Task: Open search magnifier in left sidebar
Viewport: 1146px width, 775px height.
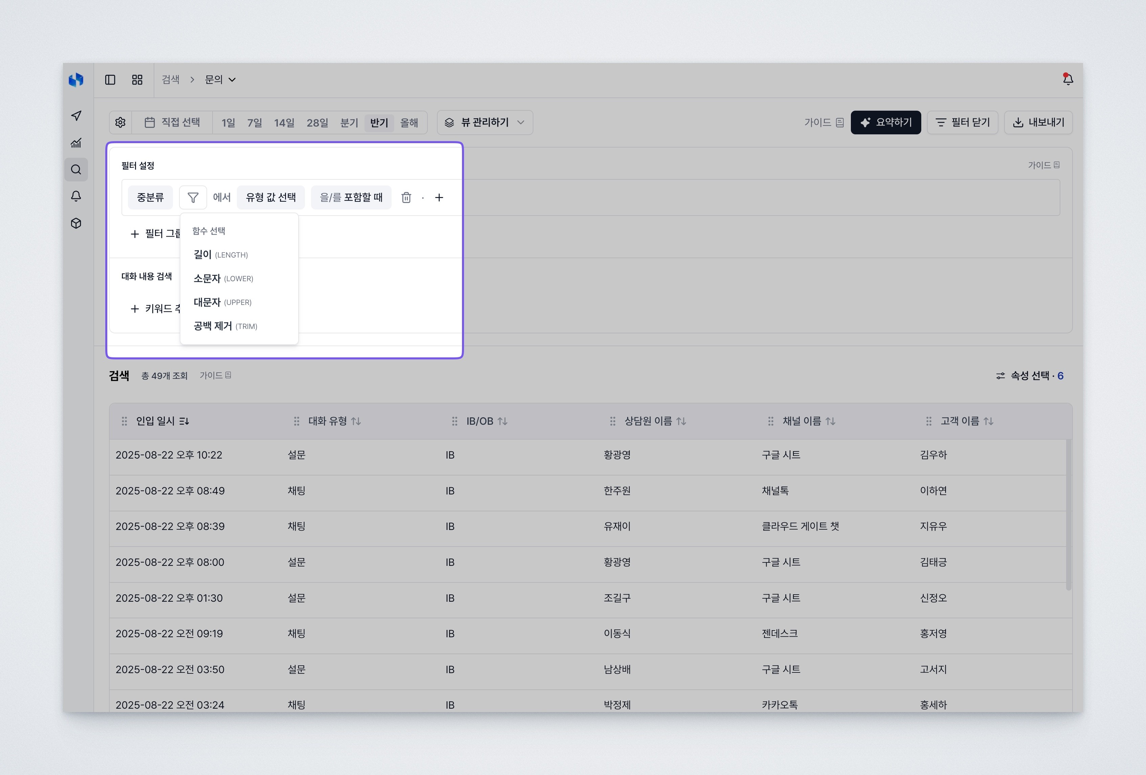Action: click(76, 170)
